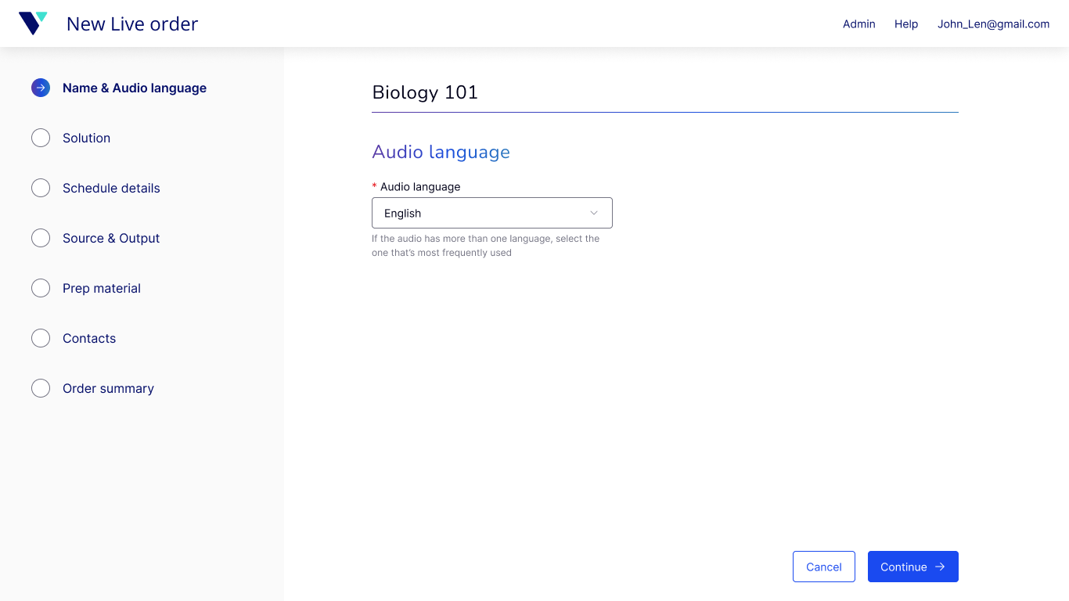This screenshot has height=601, width=1069.
Task: Click the Cancel button
Action: click(x=824, y=567)
